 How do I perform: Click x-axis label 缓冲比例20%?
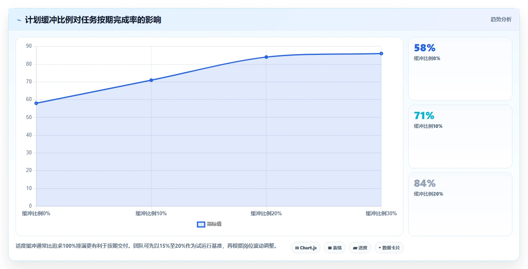266,213
